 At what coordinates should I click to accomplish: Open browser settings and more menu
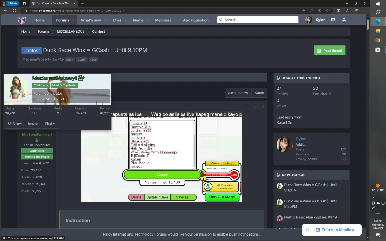tap(365, 11)
